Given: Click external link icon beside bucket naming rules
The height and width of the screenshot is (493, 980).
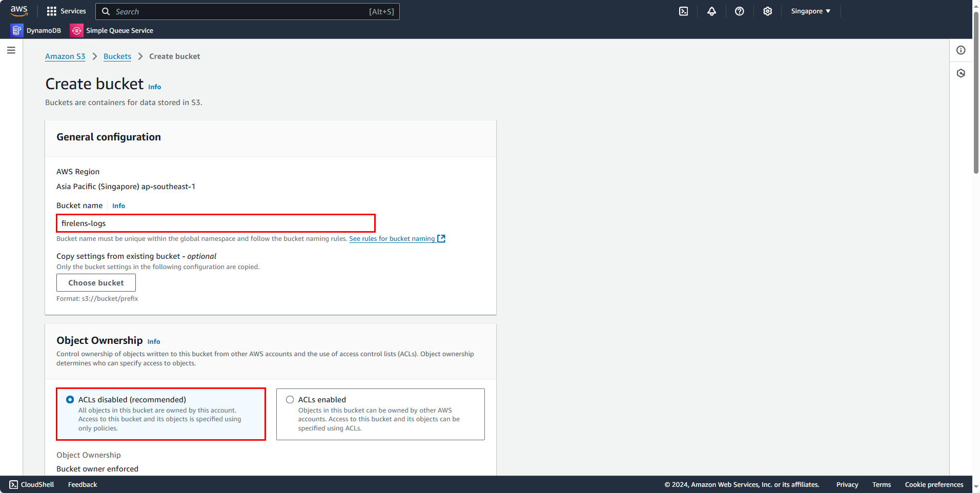Looking at the screenshot, I should 441,239.
